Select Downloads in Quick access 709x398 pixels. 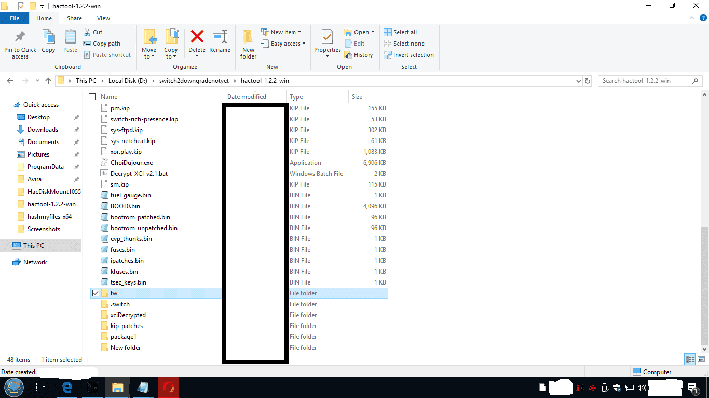click(43, 130)
